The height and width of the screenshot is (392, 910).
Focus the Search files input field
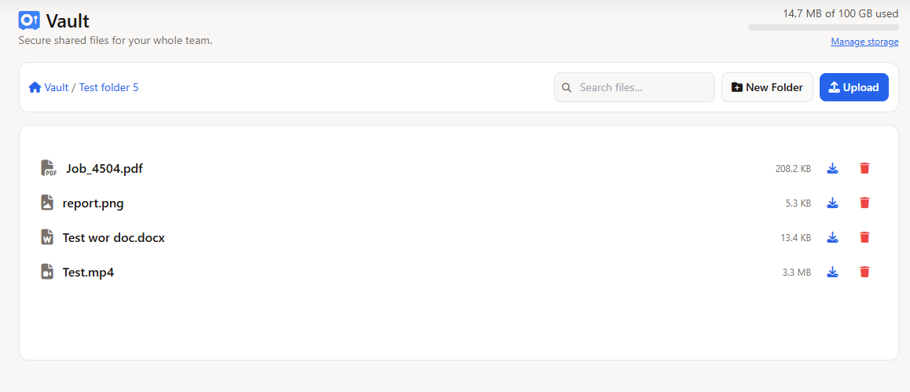coord(634,87)
